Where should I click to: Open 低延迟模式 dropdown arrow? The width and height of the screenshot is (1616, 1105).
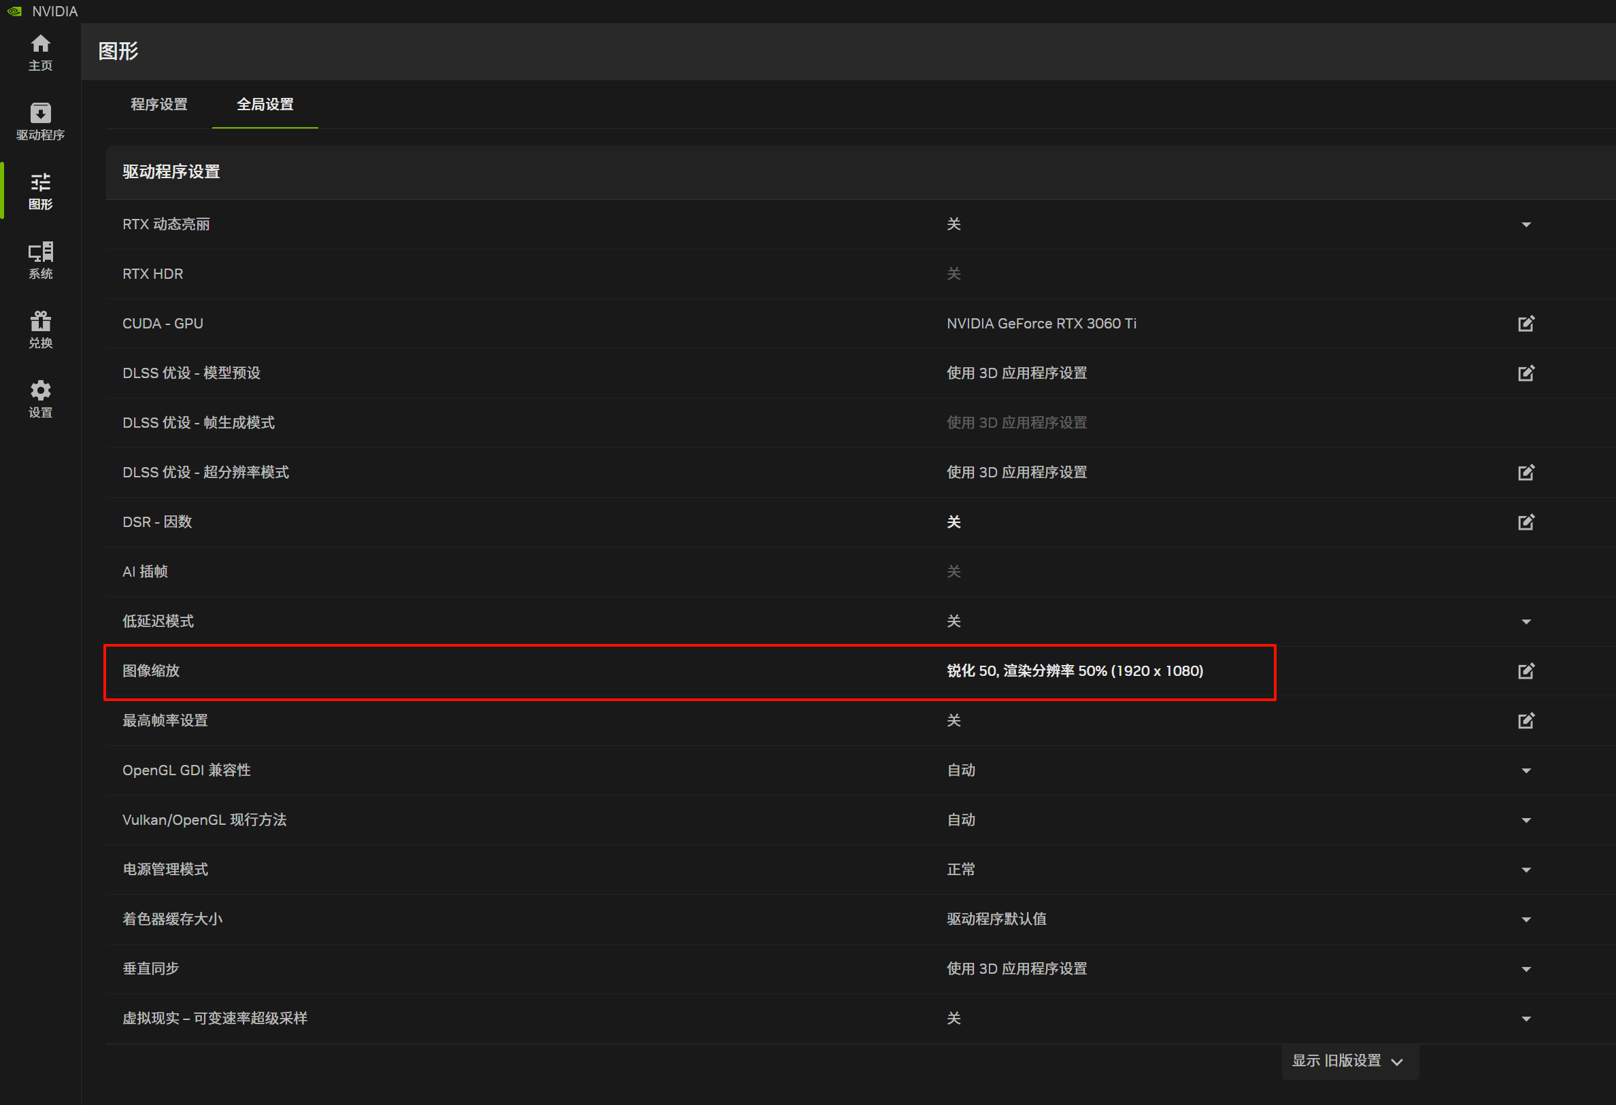(1526, 622)
